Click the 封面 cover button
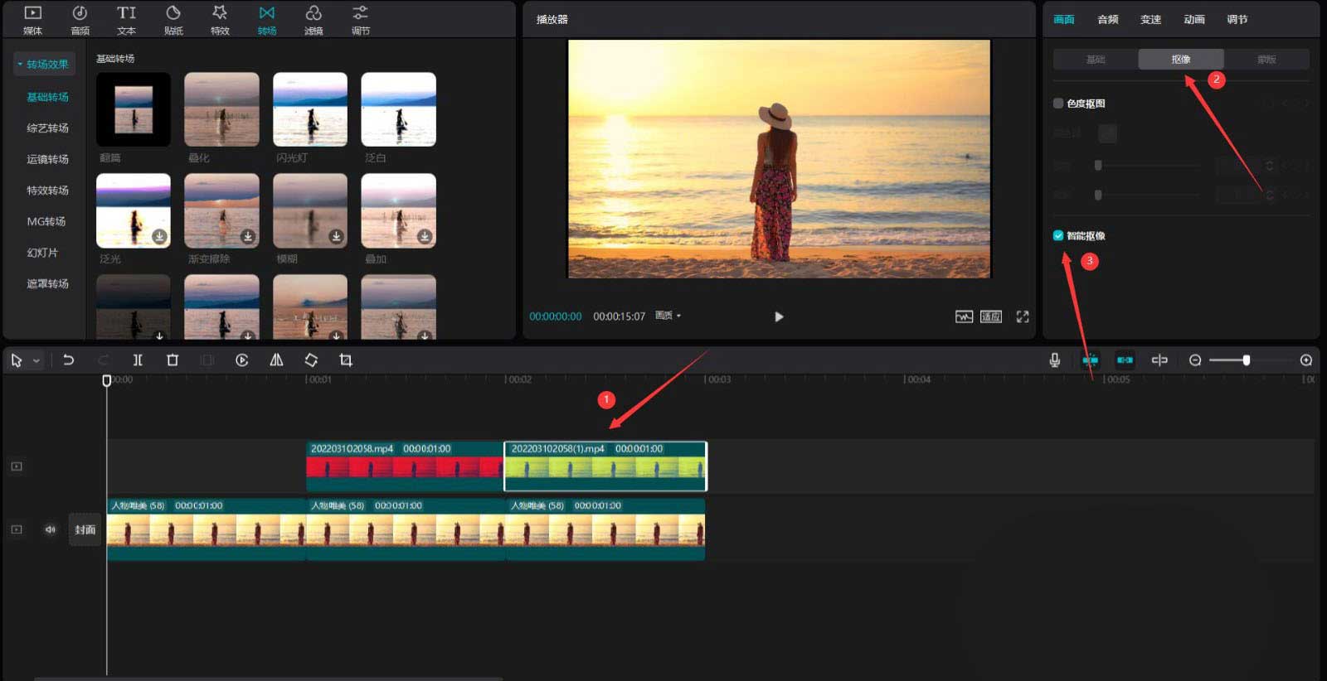This screenshot has height=681, width=1327. pos(85,529)
